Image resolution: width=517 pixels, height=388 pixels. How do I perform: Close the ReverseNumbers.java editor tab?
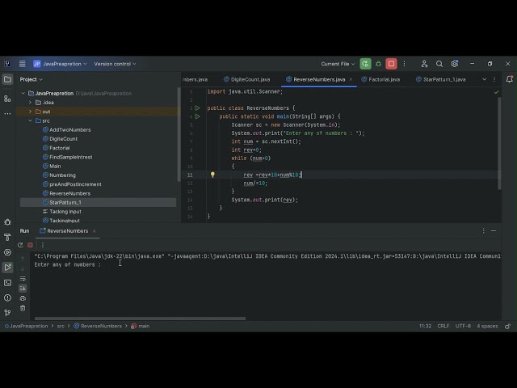pyautogui.click(x=351, y=79)
